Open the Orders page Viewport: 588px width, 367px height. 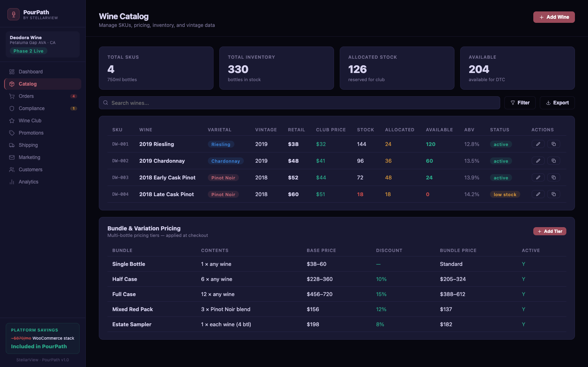tap(26, 96)
